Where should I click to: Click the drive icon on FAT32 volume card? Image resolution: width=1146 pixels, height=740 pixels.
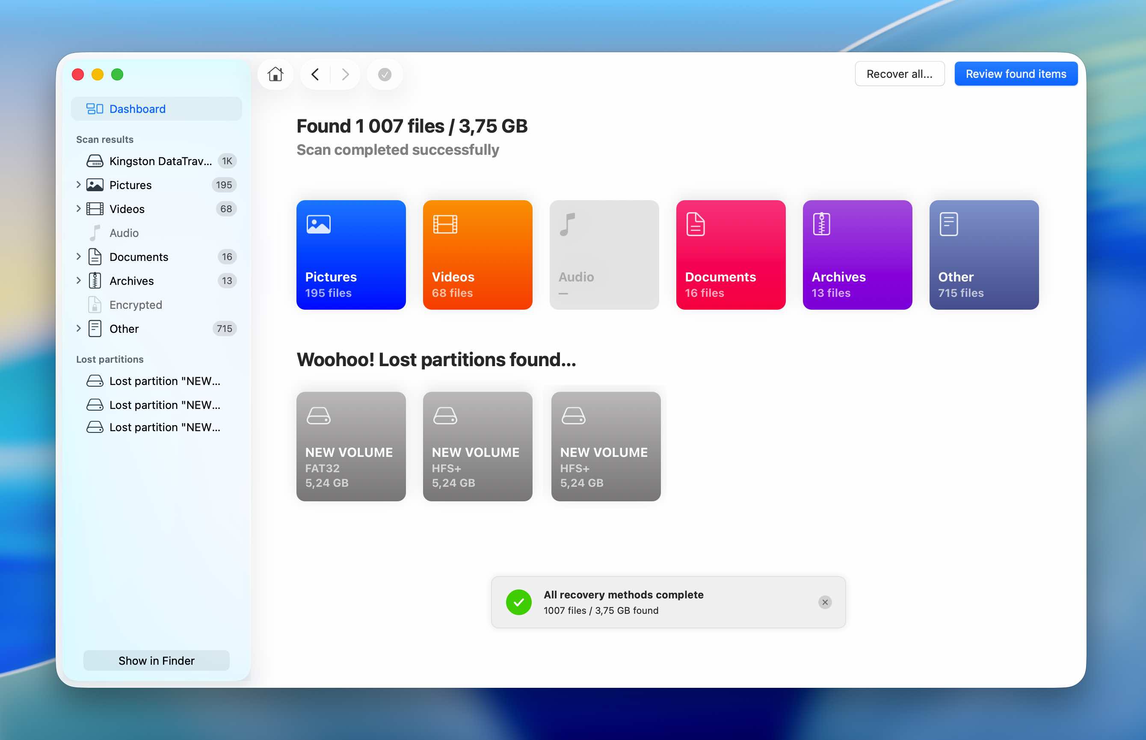319,416
